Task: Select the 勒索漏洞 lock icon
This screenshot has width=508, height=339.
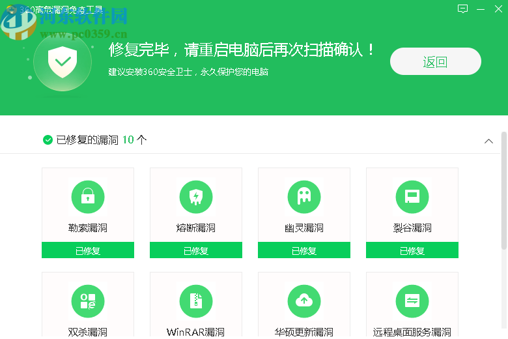Action: tap(88, 197)
